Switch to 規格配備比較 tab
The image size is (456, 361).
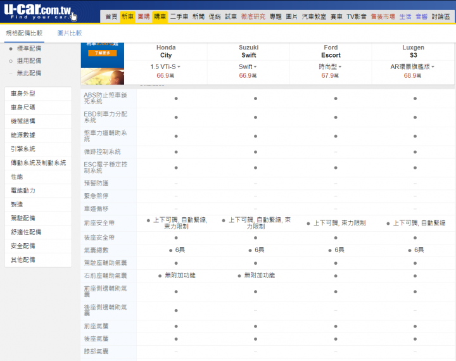click(x=24, y=33)
